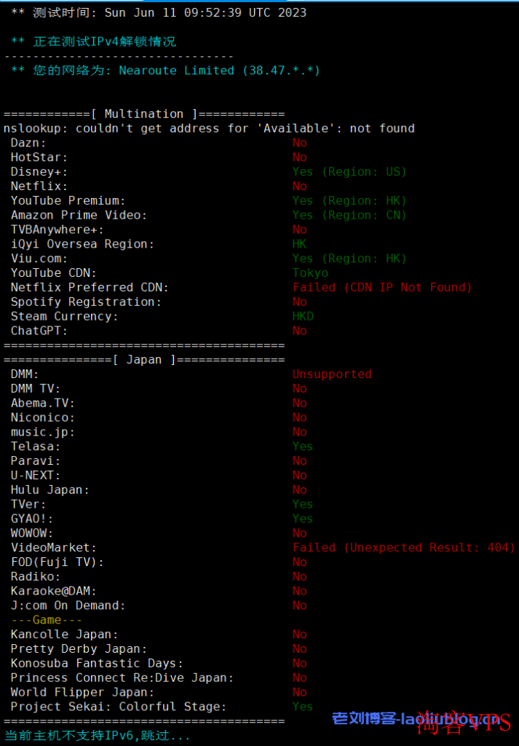The image size is (519, 746).
Task: Click the Multination section header
Action: click(144, 114)
